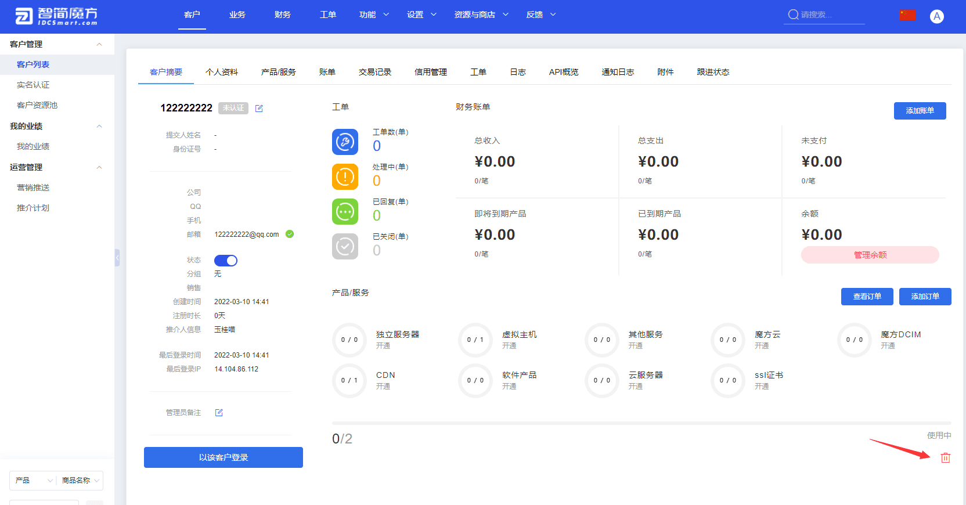This screenshot has height=505, width=966.
Task: Click the 管理余额 button
Action: click(x=870, y=255)
